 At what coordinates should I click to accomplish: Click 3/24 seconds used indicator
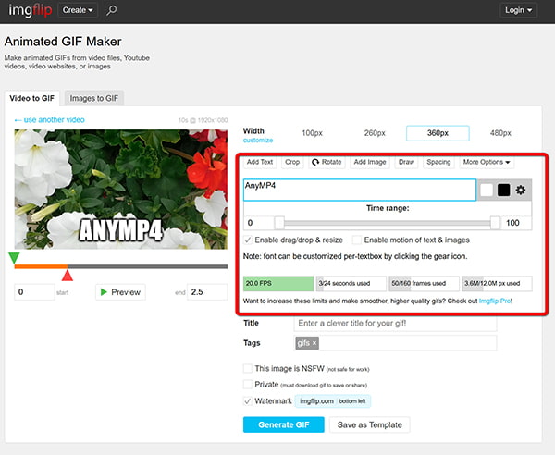tap(351, 283)
